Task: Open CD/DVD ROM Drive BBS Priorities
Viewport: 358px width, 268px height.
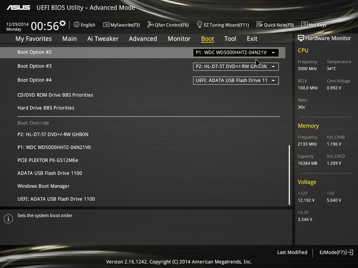Action: pos(55,95)
